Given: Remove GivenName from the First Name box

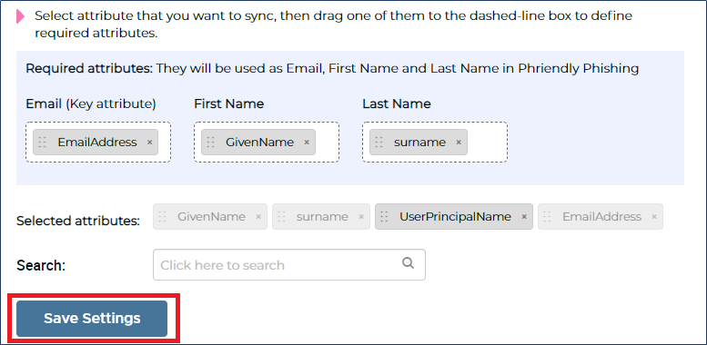Looking at the screenshot, I should (307, 143).
